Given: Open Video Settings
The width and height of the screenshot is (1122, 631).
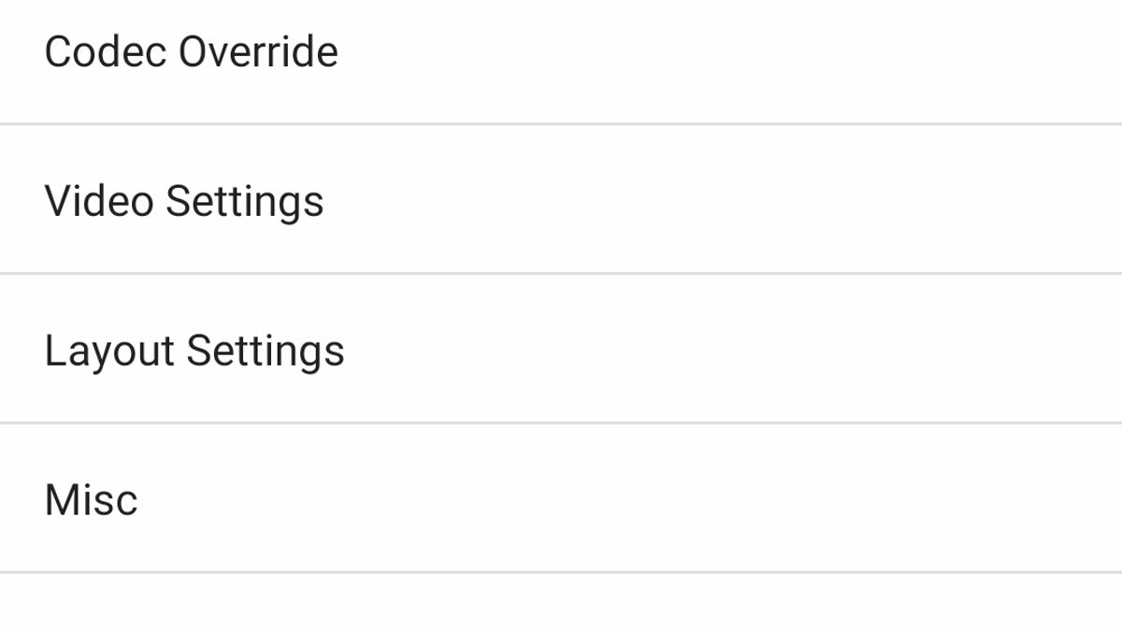Looking at the screenshot, I should (561, 199).
